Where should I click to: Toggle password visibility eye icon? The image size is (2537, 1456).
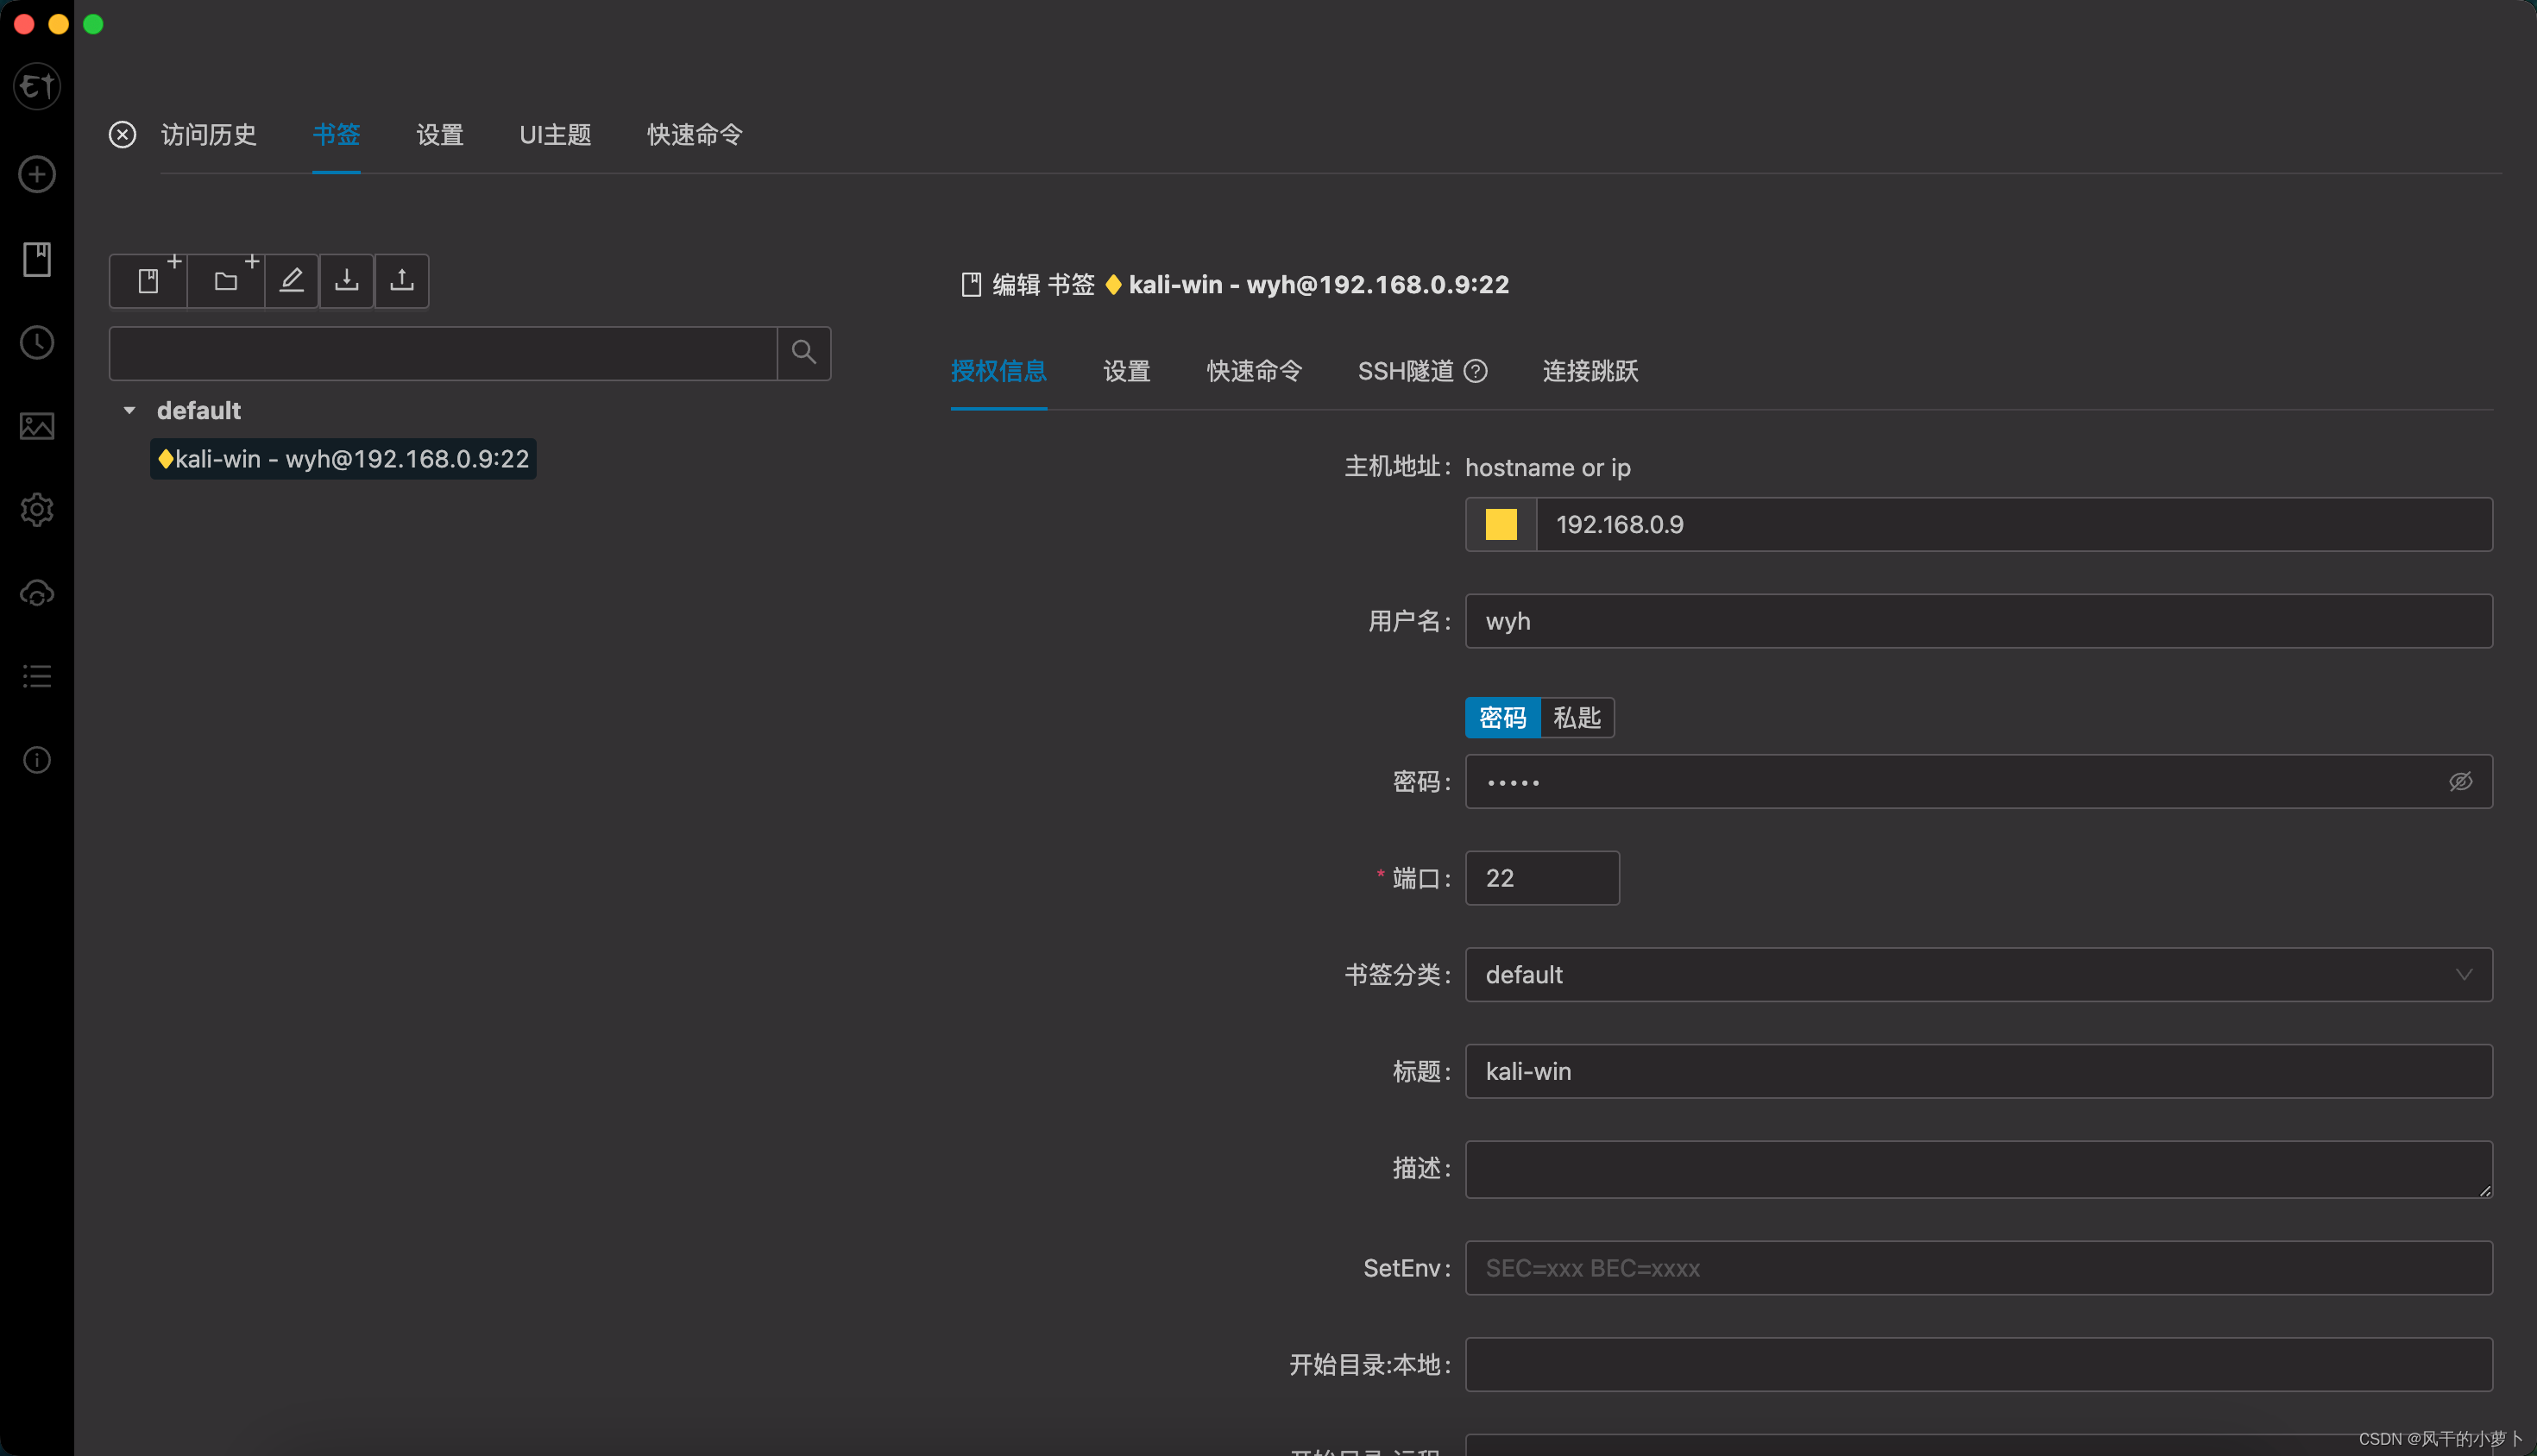click(2460, 782)
